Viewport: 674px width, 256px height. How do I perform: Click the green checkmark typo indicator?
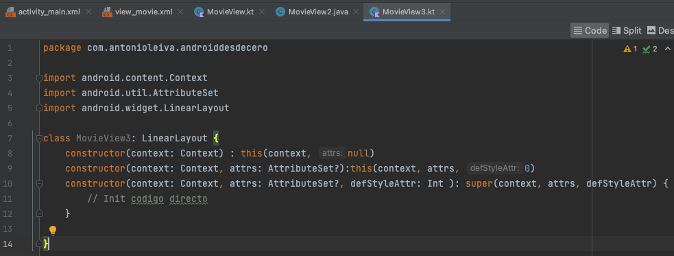(646, 49)
